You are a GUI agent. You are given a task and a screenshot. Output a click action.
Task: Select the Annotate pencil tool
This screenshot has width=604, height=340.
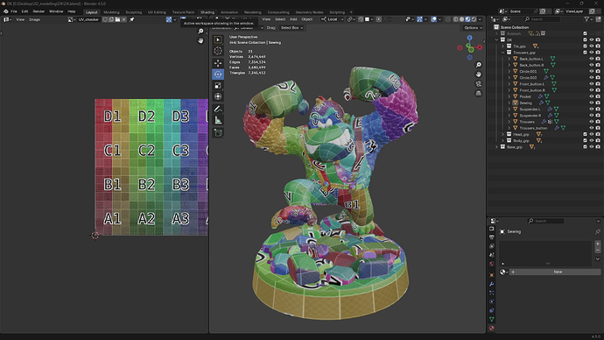218,110
